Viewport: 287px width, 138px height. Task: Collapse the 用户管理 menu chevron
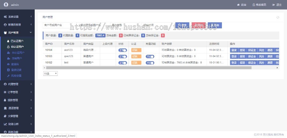[31, 33]
